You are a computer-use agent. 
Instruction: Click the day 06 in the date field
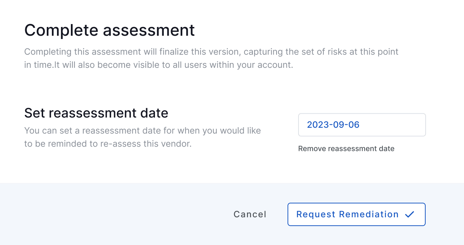(354, 125)
